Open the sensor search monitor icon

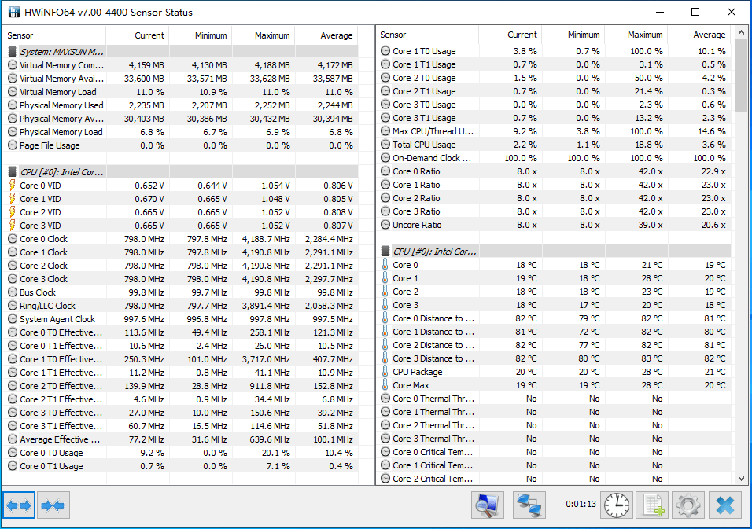coord(487,505)
